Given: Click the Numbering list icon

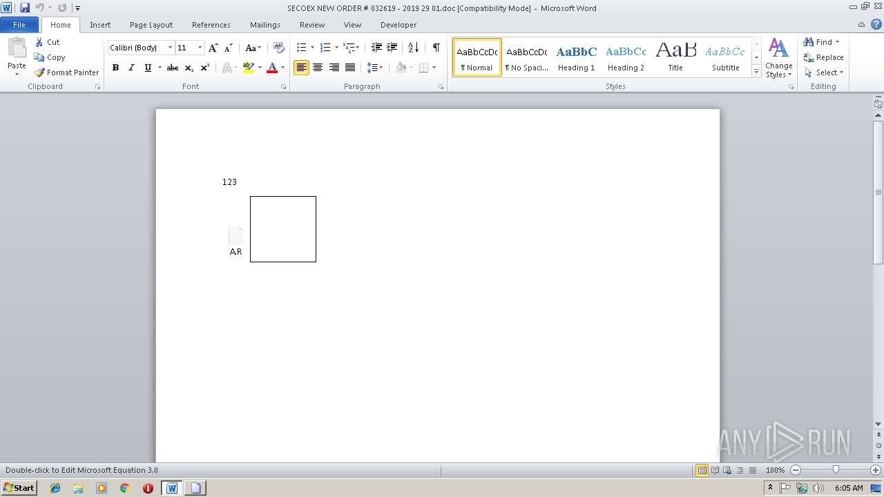Looking at the screenshot, I should tap(325, 48).
